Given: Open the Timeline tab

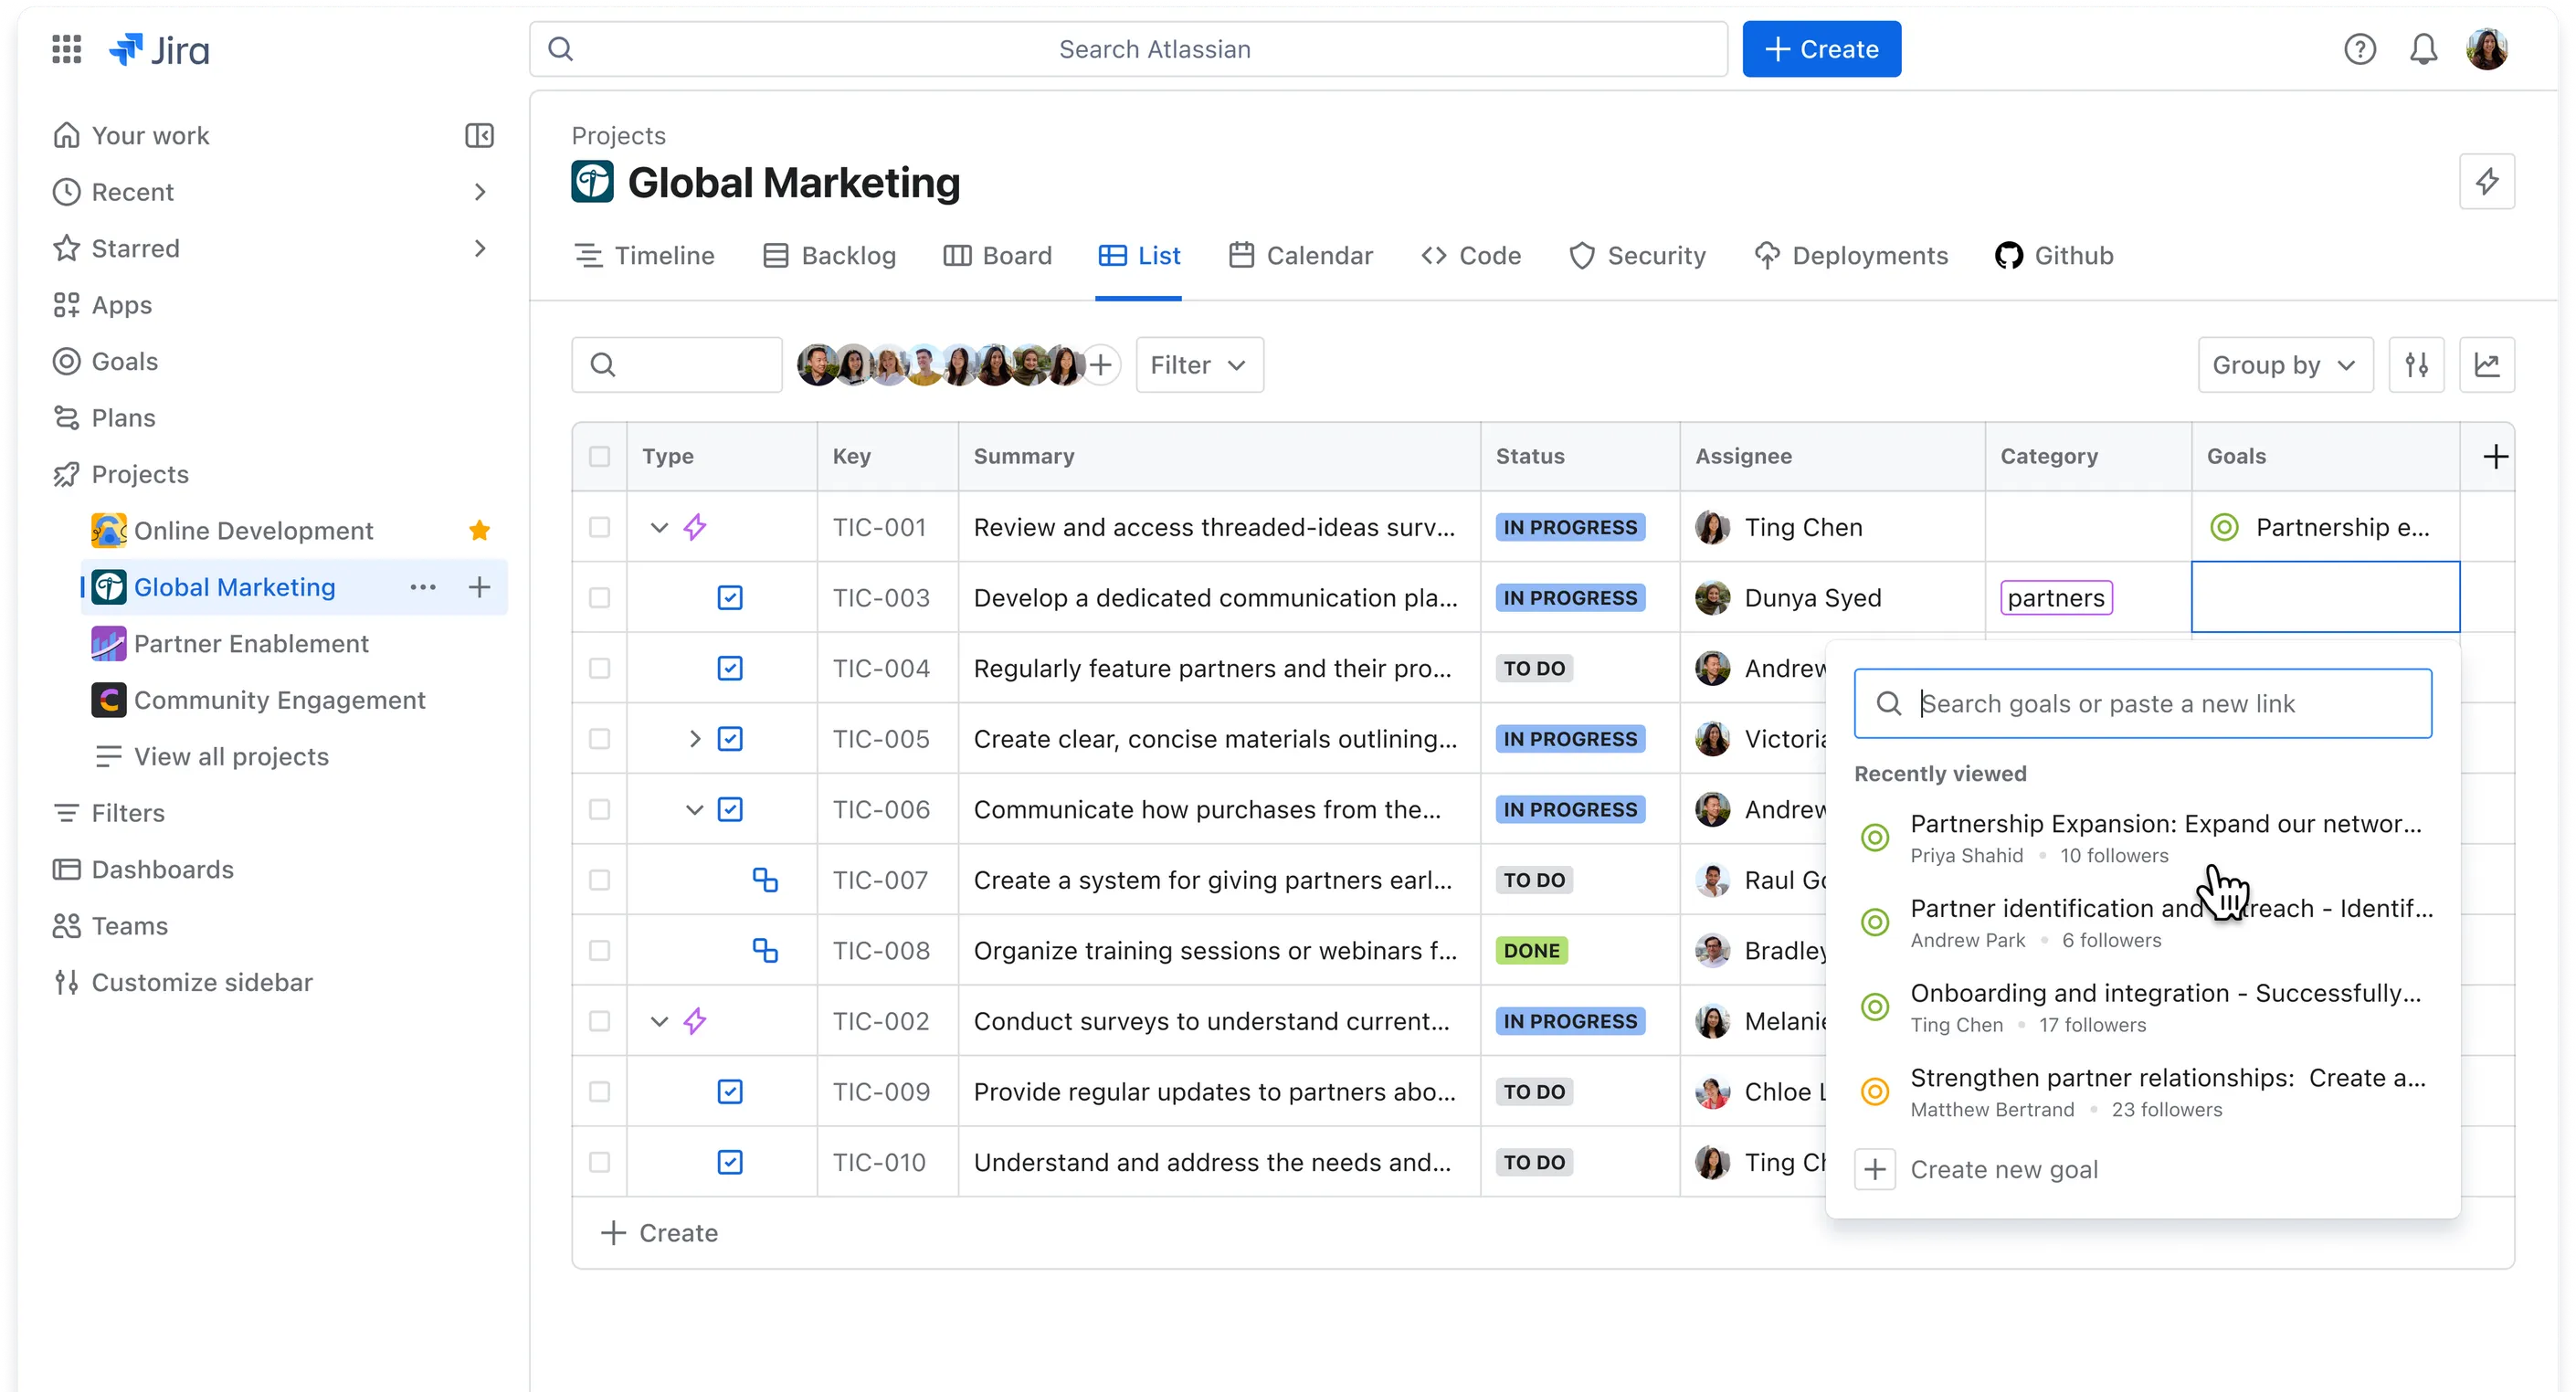Looking at the screenshot, I should [x=645, y=255].
